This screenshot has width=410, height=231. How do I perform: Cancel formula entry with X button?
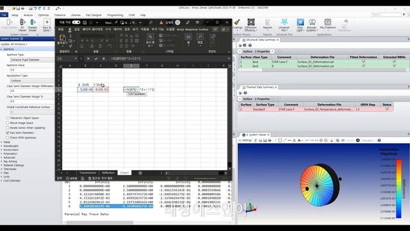88,58
